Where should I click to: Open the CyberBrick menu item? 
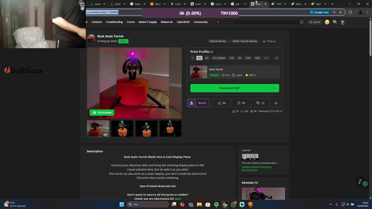coord(183,22)
